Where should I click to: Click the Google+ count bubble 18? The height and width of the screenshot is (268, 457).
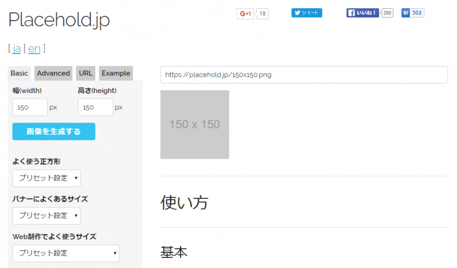(262, 13)
